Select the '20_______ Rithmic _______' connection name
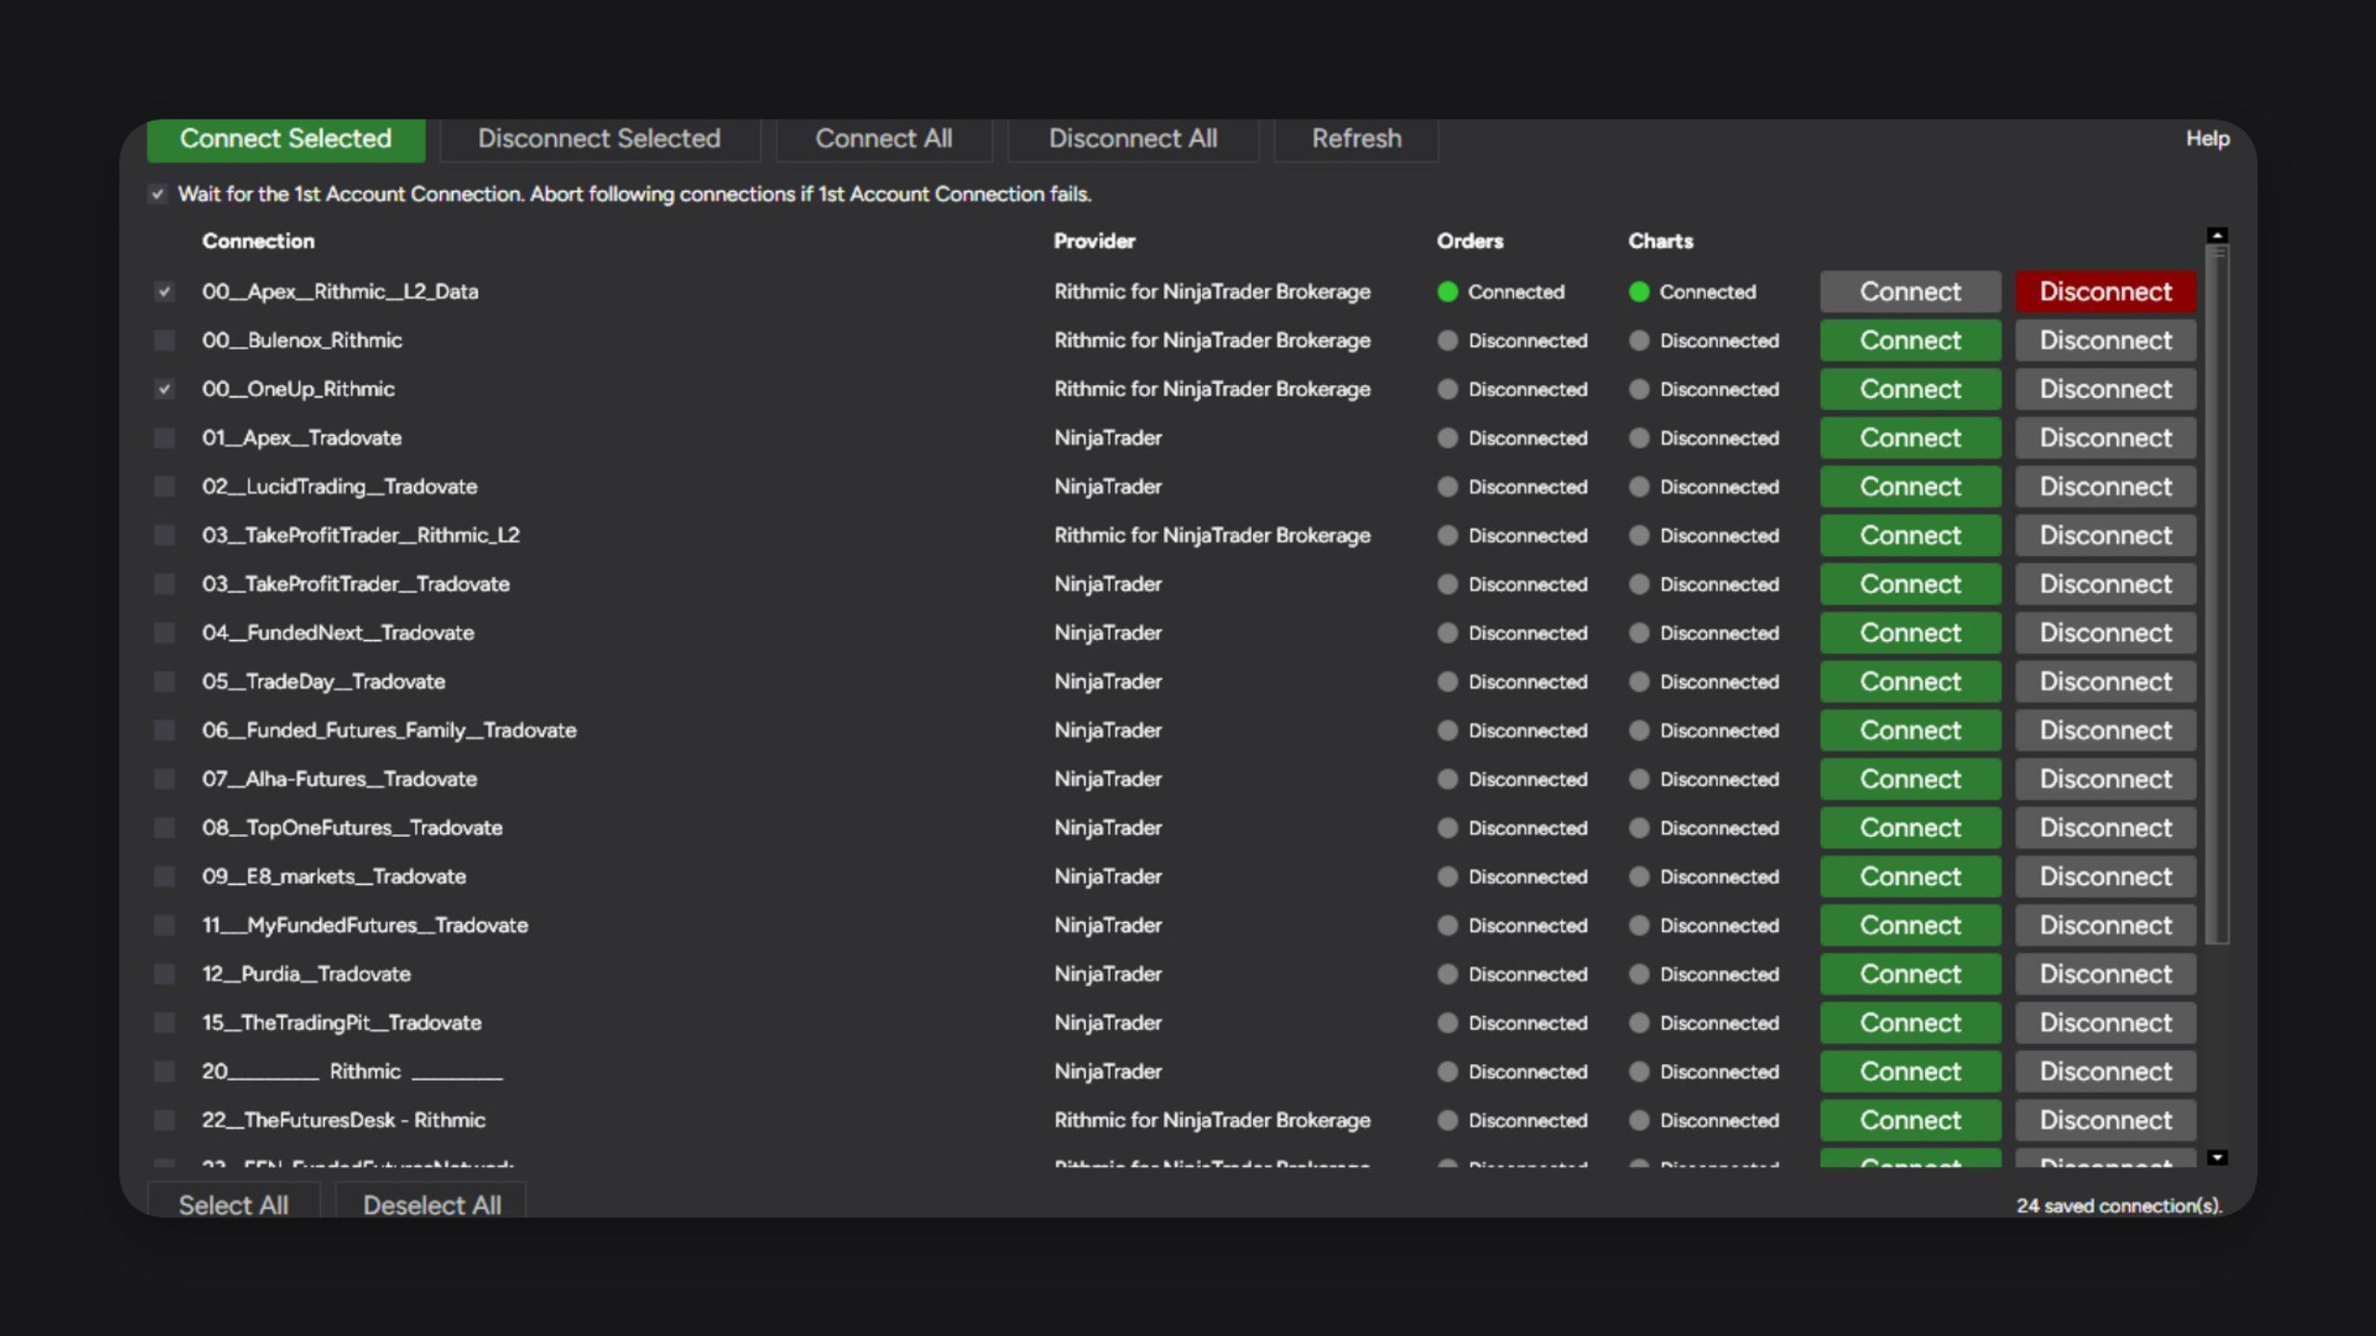 [352, 1072]
